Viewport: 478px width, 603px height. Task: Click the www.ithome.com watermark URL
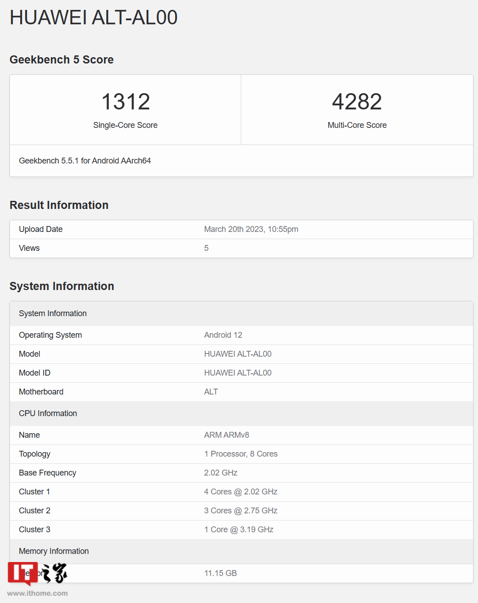coord(37,593)
